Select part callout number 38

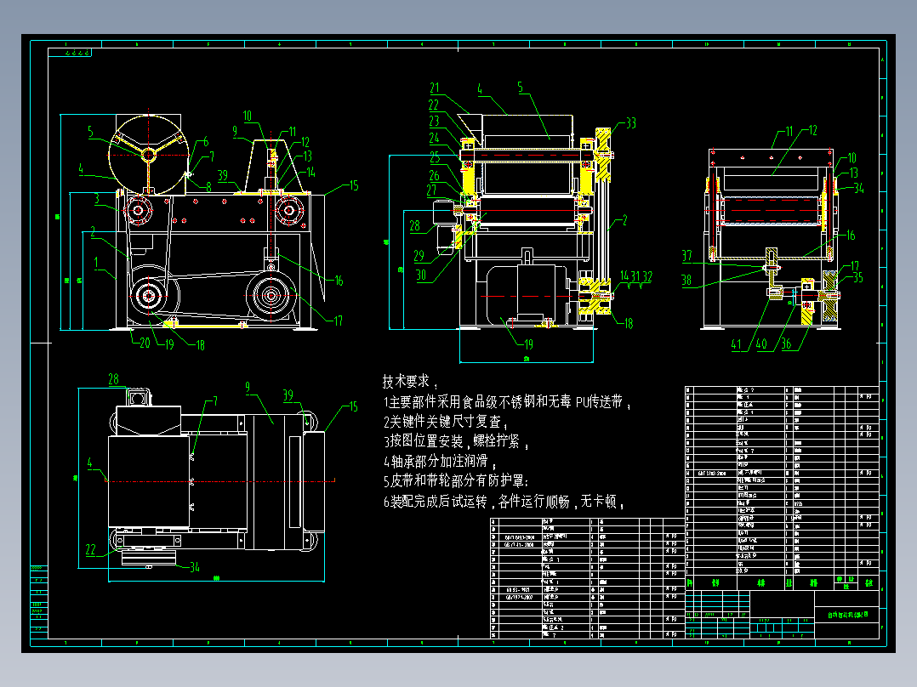click(x=686, y=281)
